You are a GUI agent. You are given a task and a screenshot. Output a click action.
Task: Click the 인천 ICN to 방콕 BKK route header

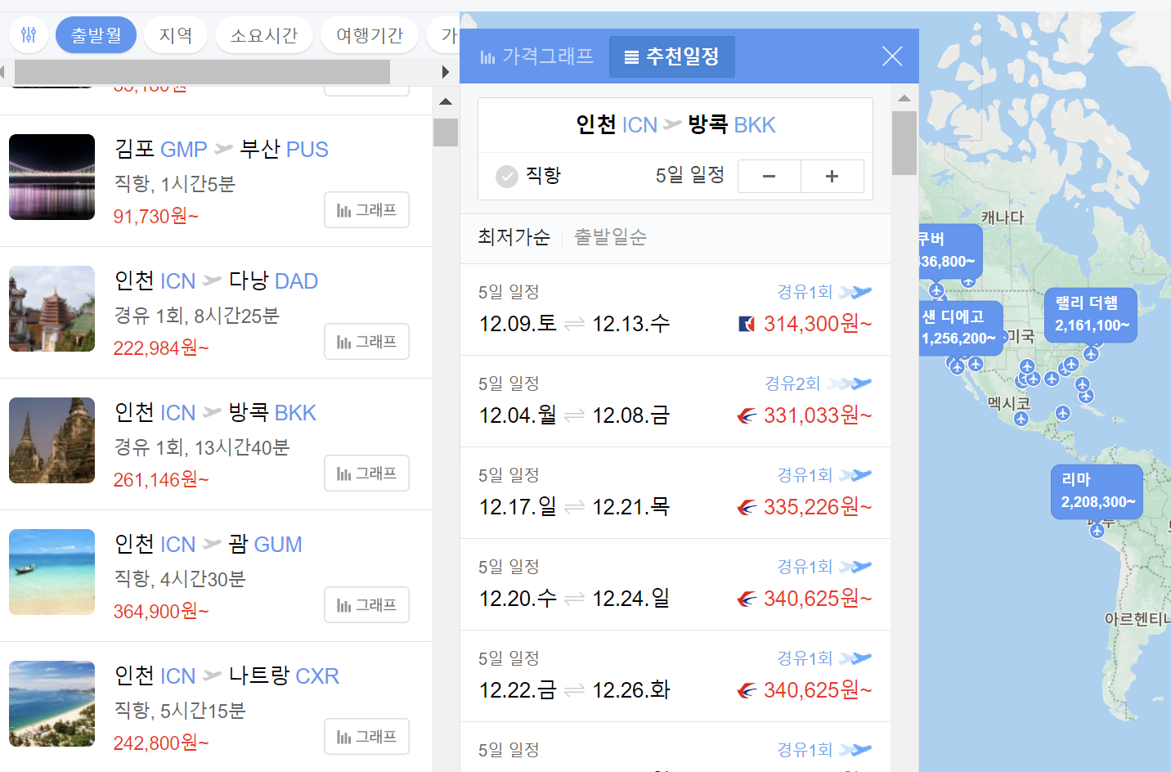[x=675, y=125]
